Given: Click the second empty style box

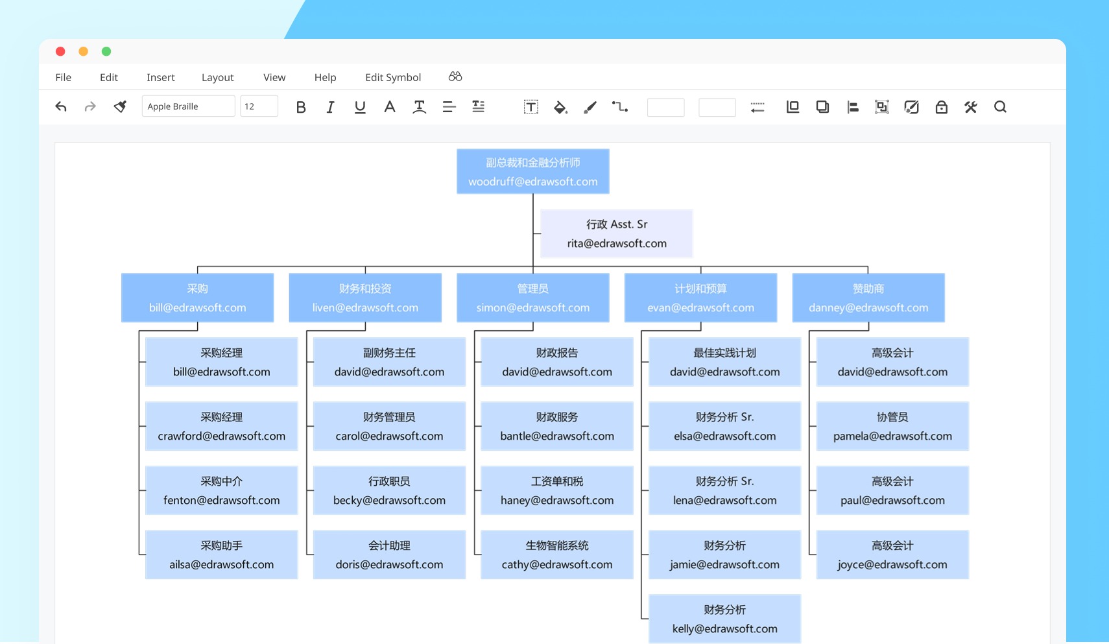Looking at the screenshot, I should [x=717, y=107].
